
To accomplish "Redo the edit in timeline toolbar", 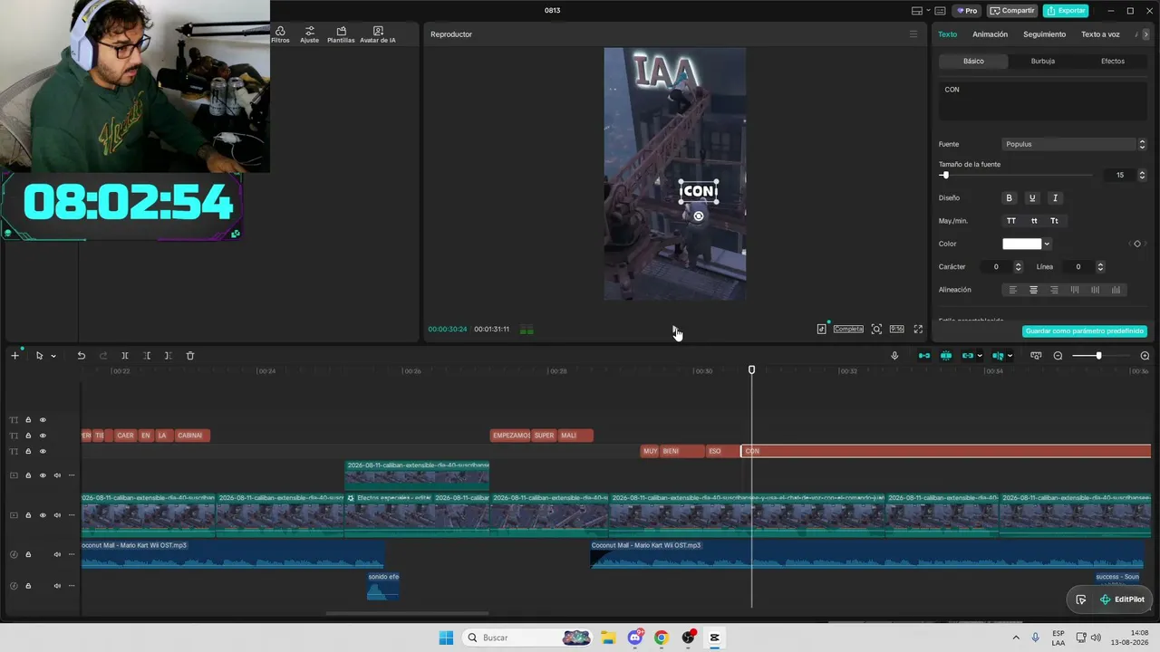I will pyautogui.click(x=103, y=356).
